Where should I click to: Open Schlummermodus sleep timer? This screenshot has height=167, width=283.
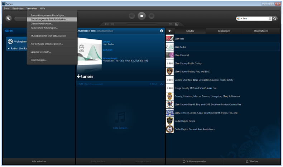pos(195,161)
